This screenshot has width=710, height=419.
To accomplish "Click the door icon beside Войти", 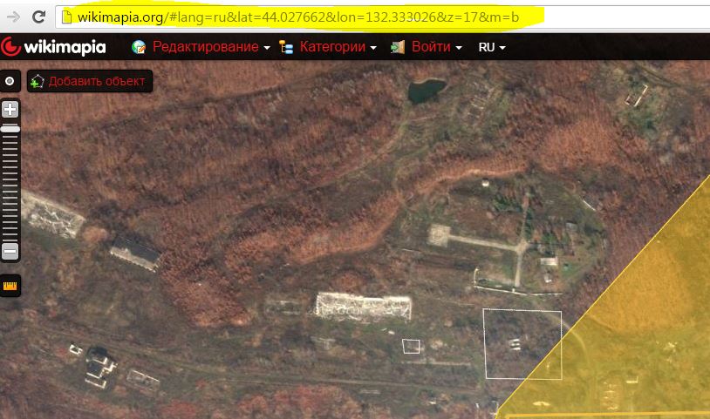I will click(x=398, y=47).
